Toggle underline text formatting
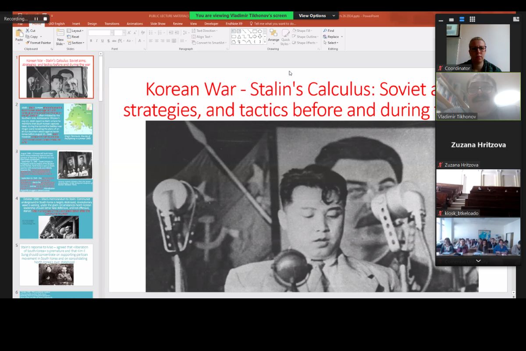Viewport: 526px width, 351px height. (103, 41)
